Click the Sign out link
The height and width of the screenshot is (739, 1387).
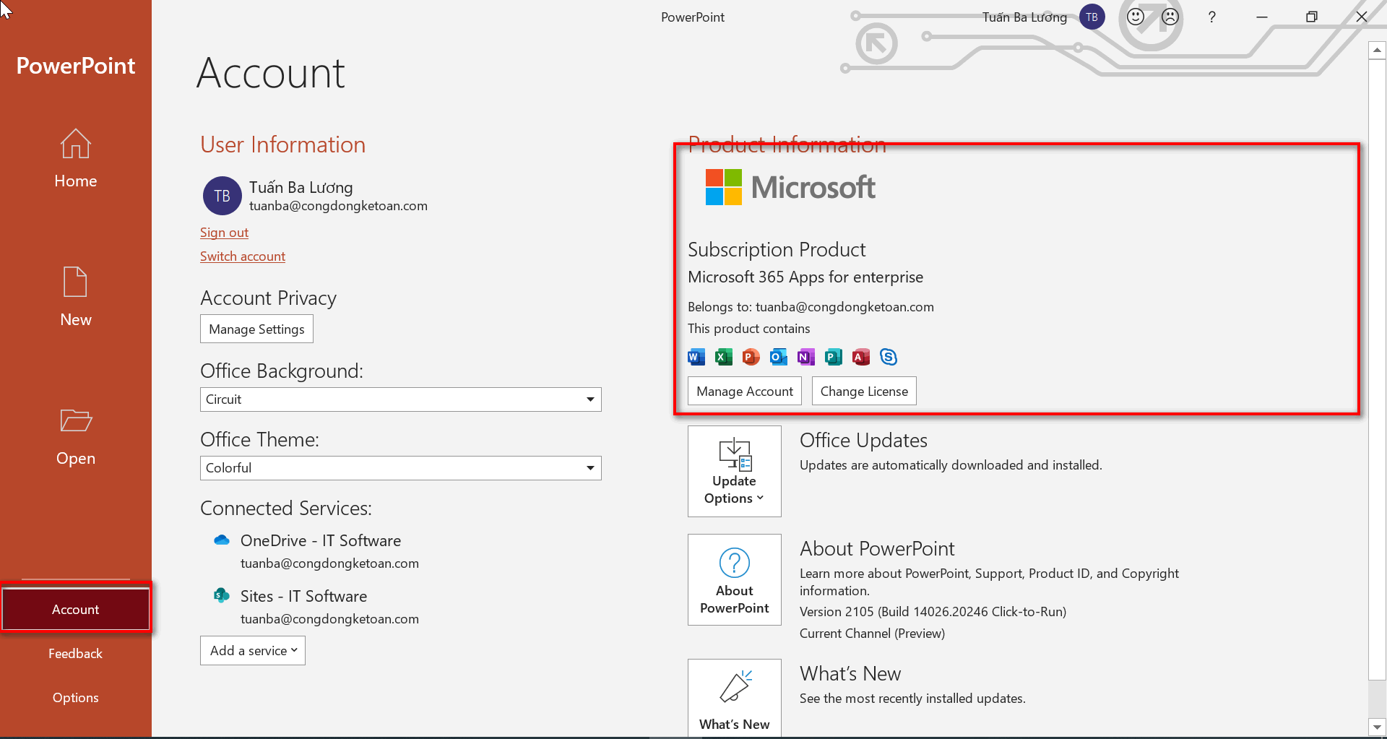click(x=224, y=233)
